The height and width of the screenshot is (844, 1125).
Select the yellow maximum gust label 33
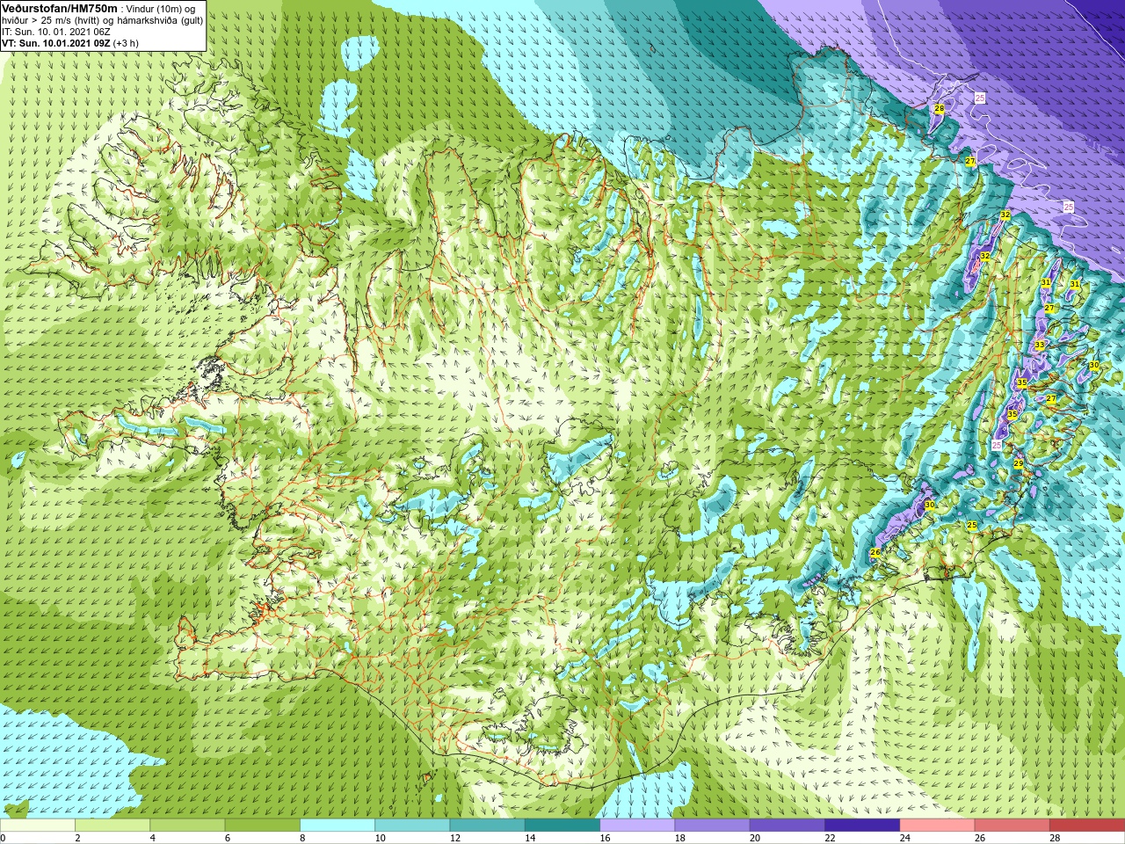click(1040, 345)
